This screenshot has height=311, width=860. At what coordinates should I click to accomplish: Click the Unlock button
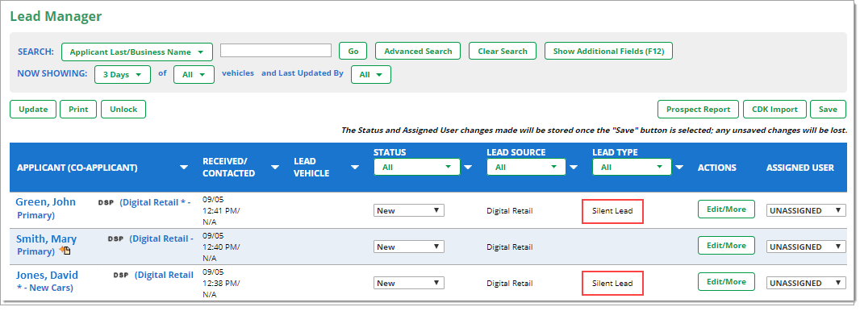(x=123, y=109)
